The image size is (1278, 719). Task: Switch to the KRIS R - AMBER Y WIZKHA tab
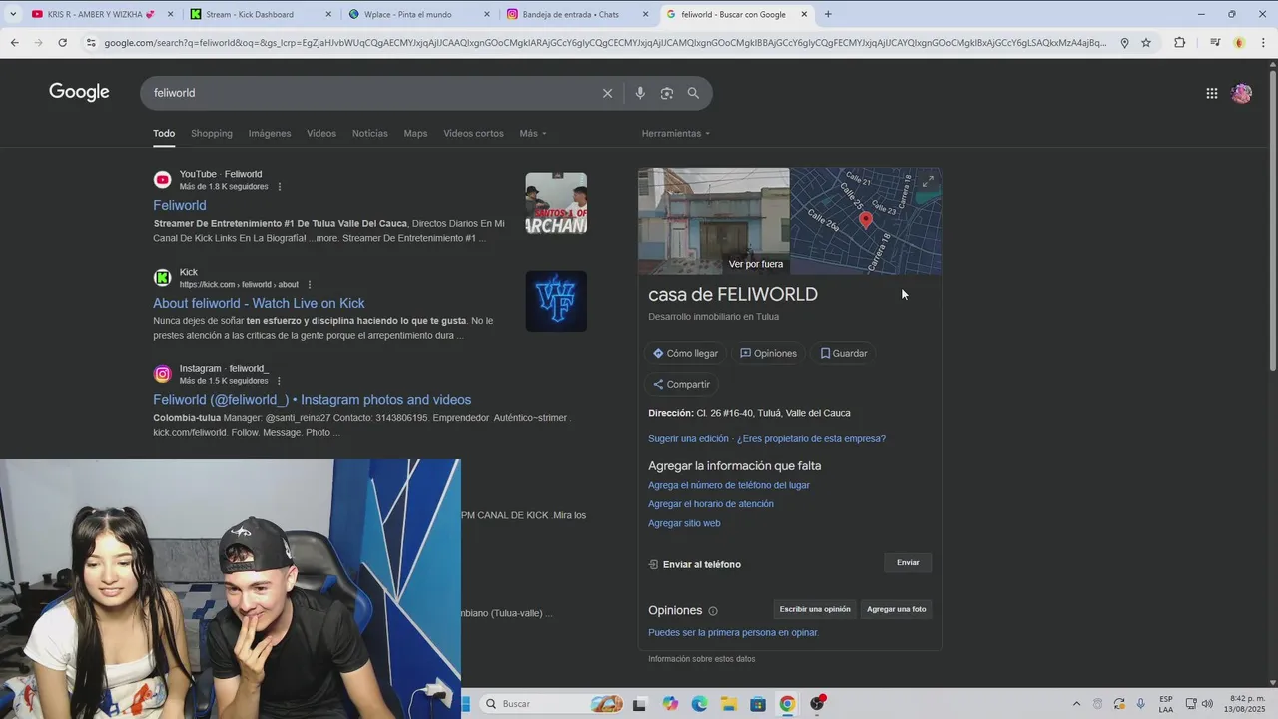pyautogui.click(x=101, y=14)
